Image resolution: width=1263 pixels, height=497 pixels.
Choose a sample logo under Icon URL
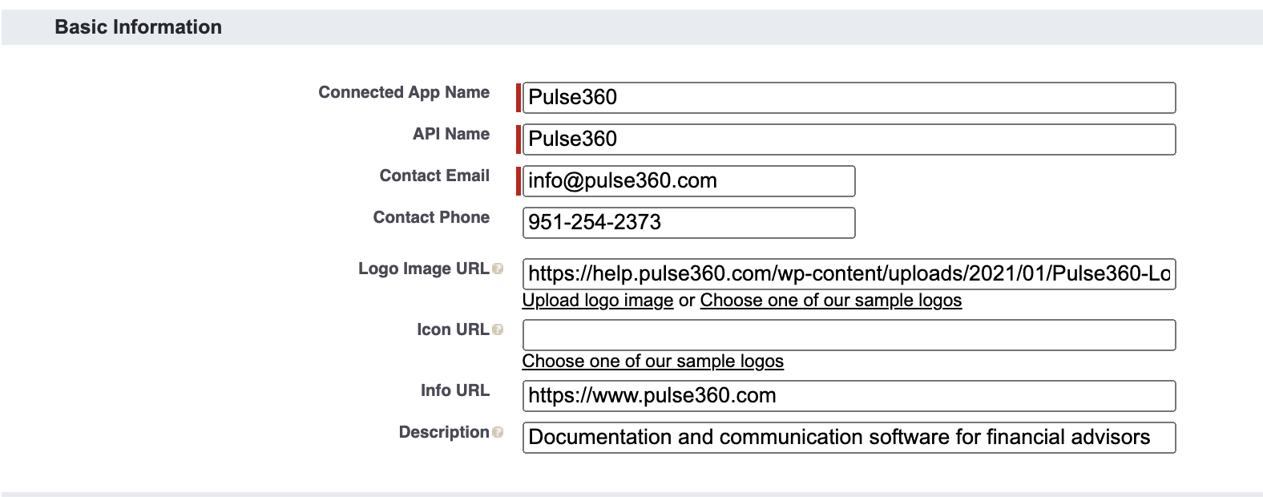pyautogui.click(x=652, y=362)
